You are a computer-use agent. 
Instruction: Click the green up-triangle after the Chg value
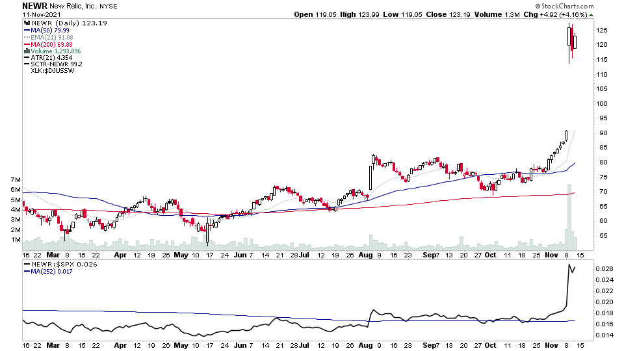click(591, 15)
